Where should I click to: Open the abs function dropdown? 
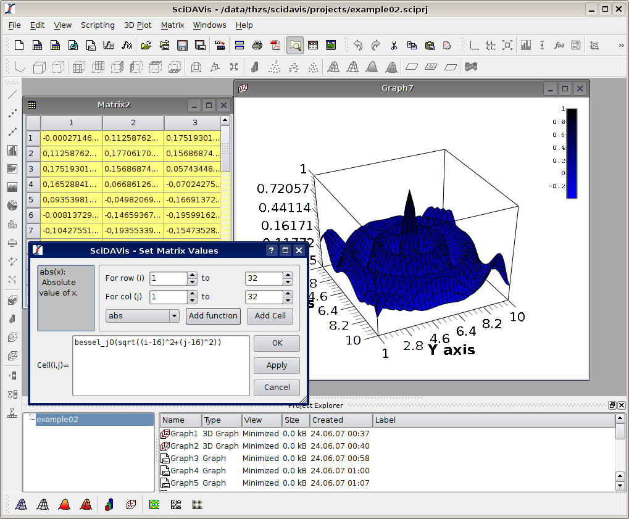point(143,315)
